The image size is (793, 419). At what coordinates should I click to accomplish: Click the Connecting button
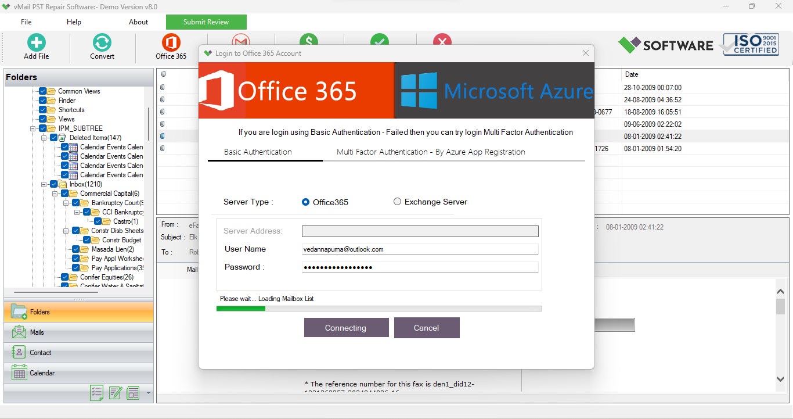(346, 328)
